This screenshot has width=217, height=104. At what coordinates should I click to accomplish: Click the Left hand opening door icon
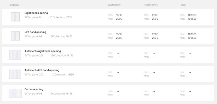pyautogui.click(x=15, y=36)
